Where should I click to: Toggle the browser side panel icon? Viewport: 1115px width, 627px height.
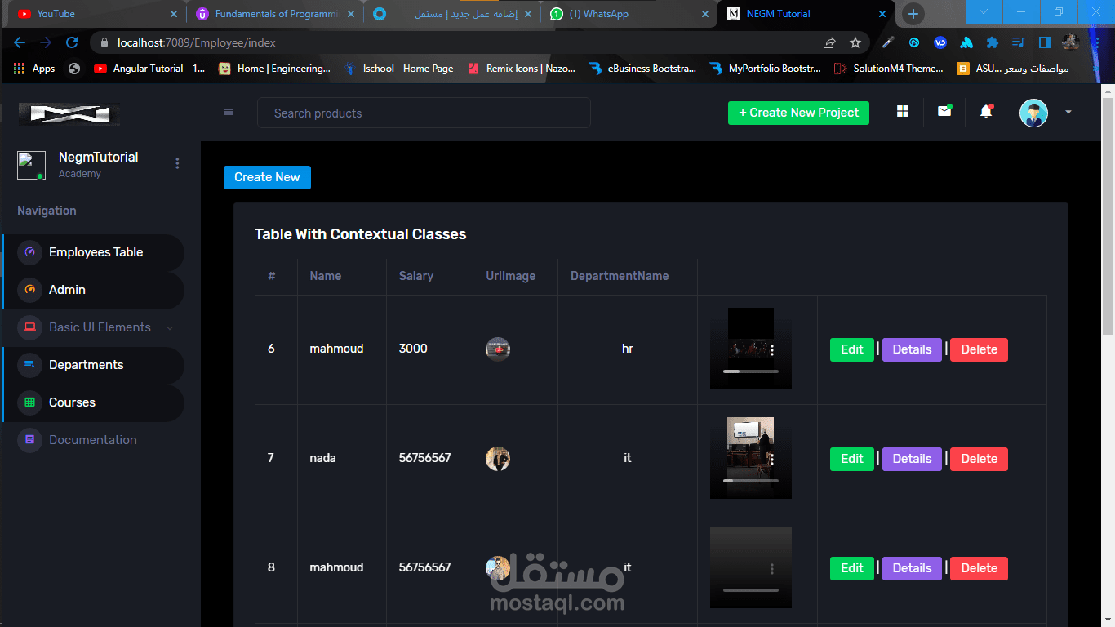click(1044, 42)
